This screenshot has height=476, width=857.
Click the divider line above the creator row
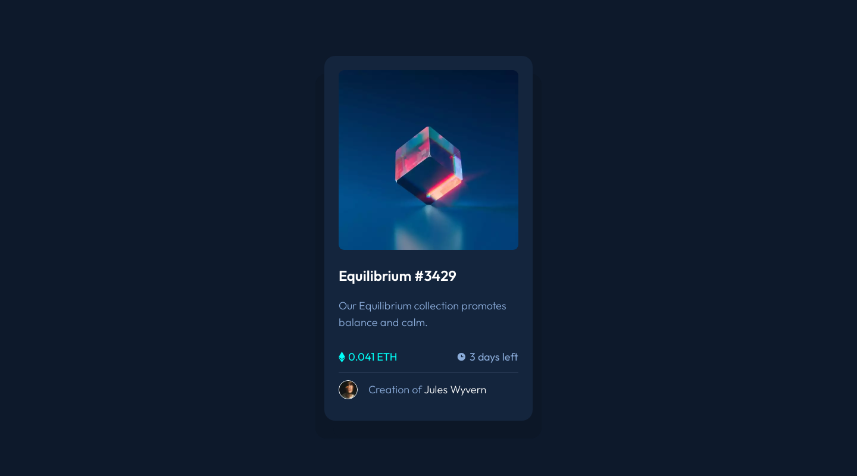coord(428,373)
